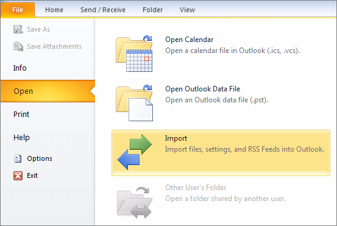This screenshot has width=337, height=226.
Task: Click the Other User's Folder gray icon
Action: (x=135, y=202)
